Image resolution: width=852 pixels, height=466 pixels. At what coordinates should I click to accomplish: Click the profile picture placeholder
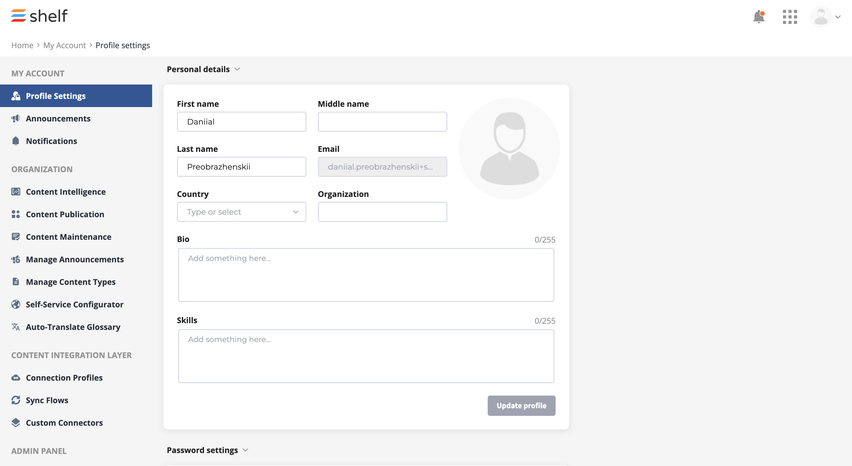(x=509, y=149)
